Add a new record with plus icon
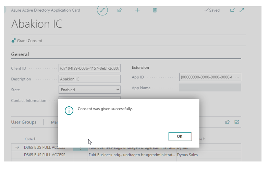The image size is (268, 169). [137, 10]
